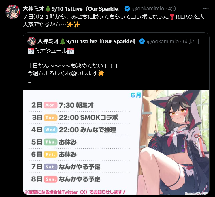Click the red exclamation mark emoji
Viewport: 215px width, 197px height.
coord(172,17)
